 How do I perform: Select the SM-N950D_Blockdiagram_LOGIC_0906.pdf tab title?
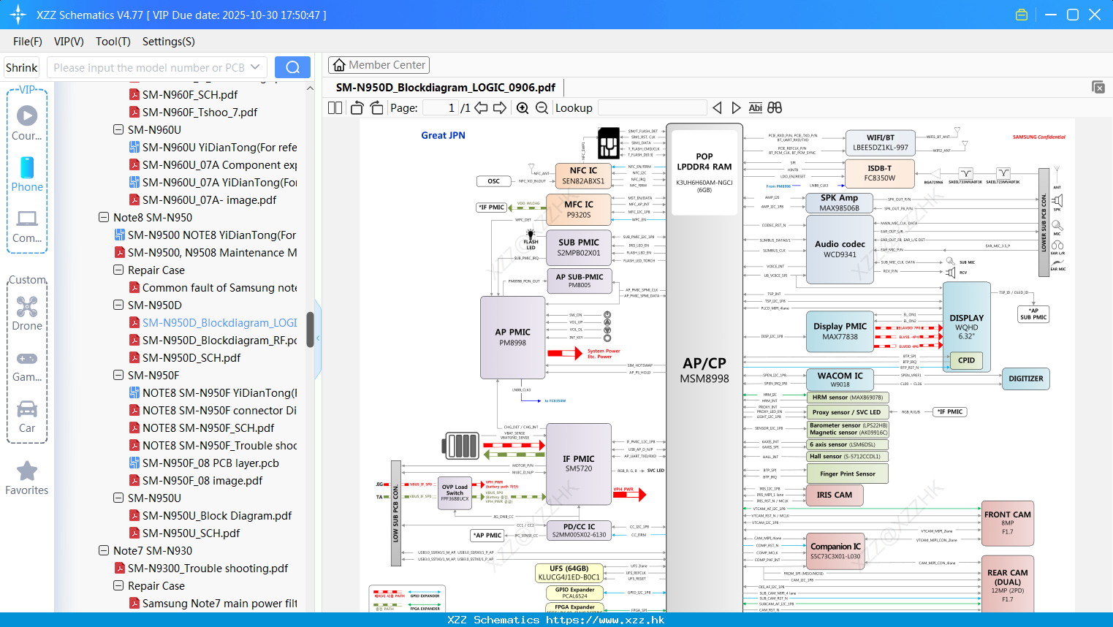click(x=445, y=87)
